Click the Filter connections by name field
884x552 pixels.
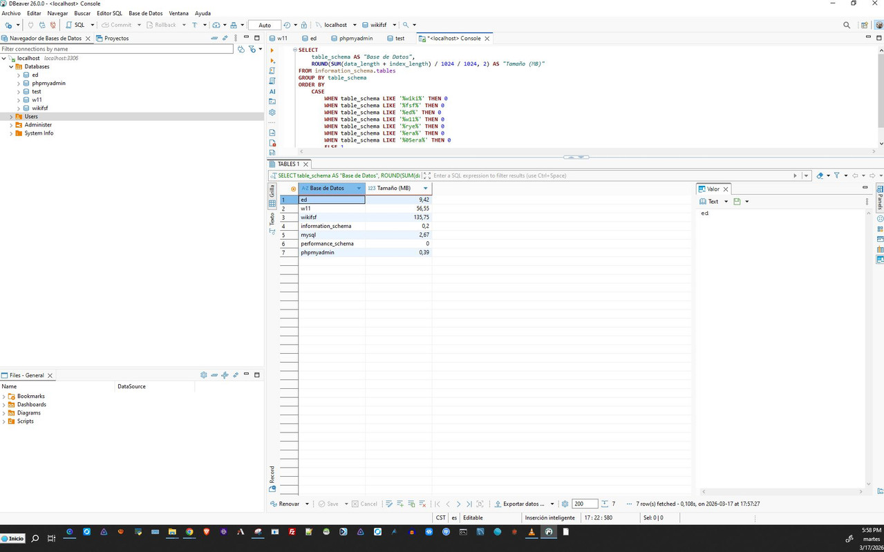[116, 49]
